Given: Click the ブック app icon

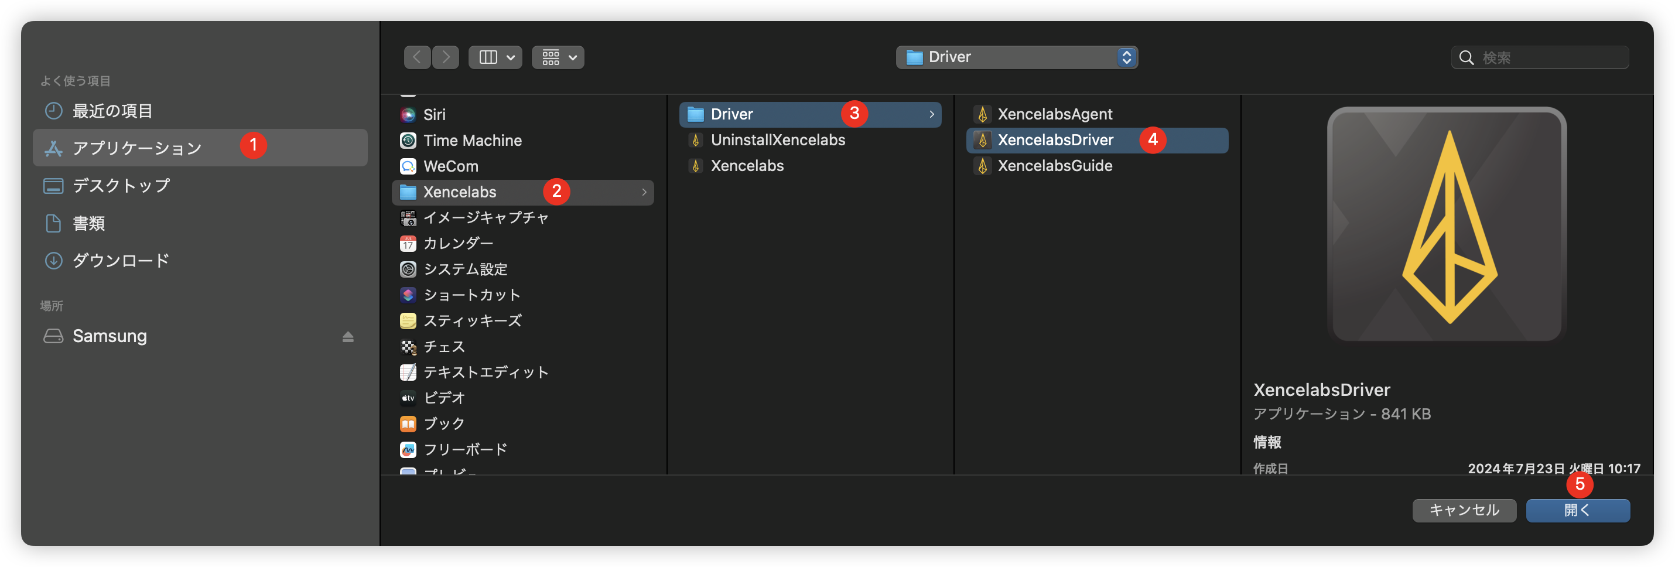Looking at the screenshot, I should (408, 424).
